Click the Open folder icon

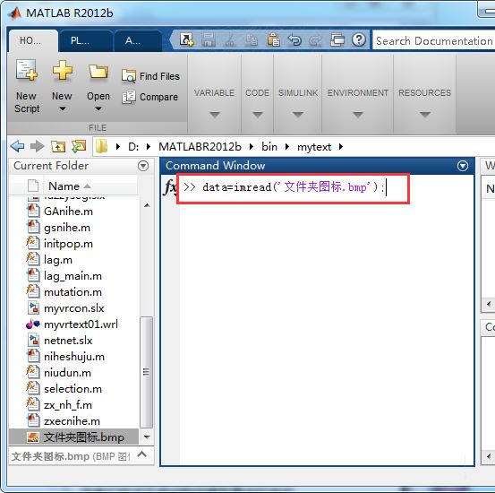click(98, 72)
